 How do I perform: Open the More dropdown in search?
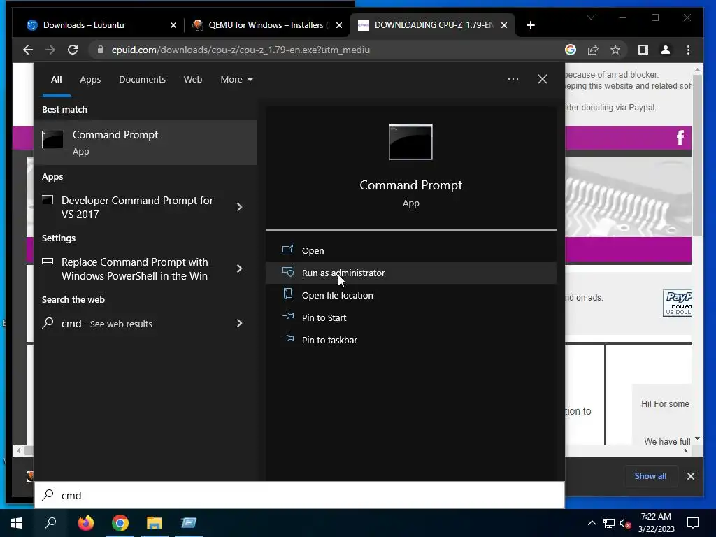236,80
